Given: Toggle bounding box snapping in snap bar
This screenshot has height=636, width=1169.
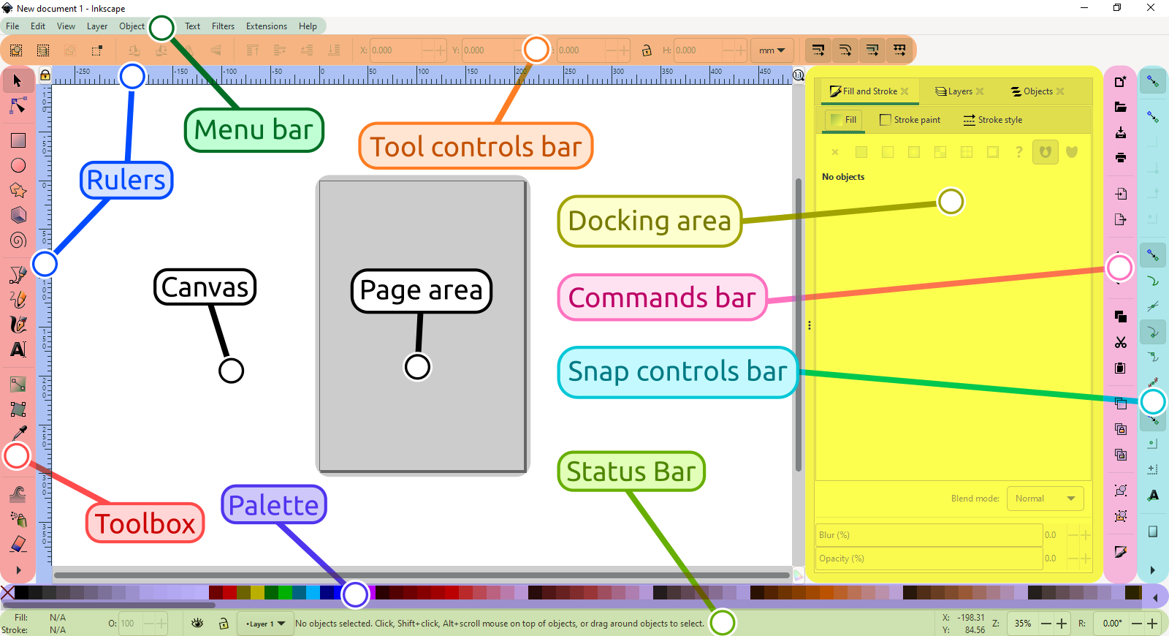Looking at the screenshot, I should [1152, 116].
